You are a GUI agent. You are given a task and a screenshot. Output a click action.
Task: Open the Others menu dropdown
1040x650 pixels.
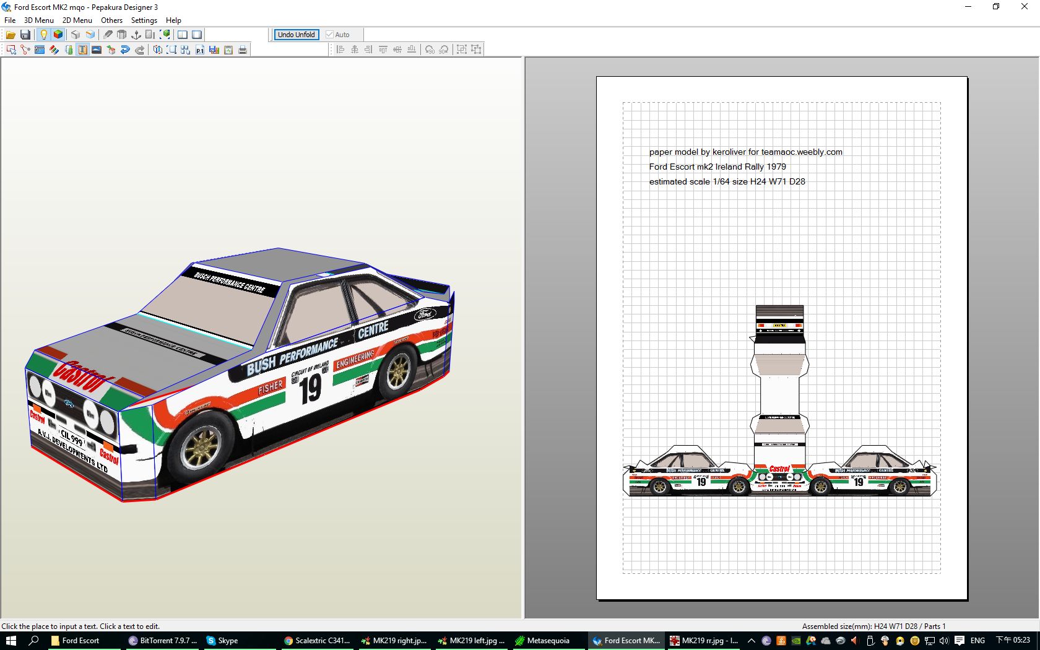click(x=111, y=20)
